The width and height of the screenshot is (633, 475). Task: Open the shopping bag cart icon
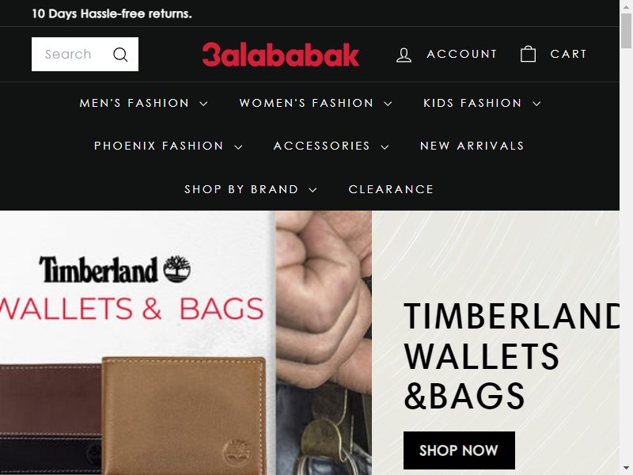(x=528, y=54)
